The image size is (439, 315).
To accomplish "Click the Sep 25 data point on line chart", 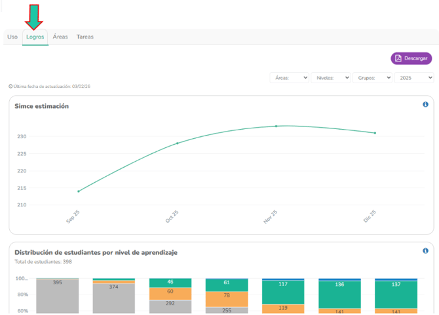I will pyautogui.click(x=79, y=191).
